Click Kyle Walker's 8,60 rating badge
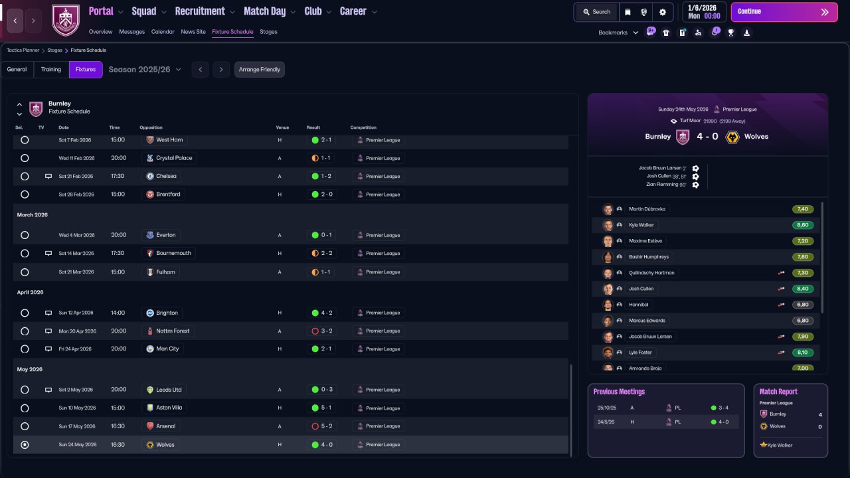Image resolution: width=850 pixels, height=478 pixels. pyautogui.click(x=803, y=225)
